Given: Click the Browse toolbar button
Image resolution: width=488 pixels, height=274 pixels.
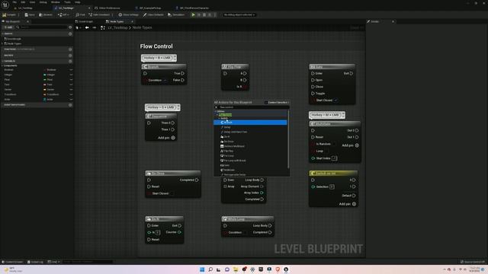Looking at the screenshot, I should pyautogui.click(x=46, y=14).
